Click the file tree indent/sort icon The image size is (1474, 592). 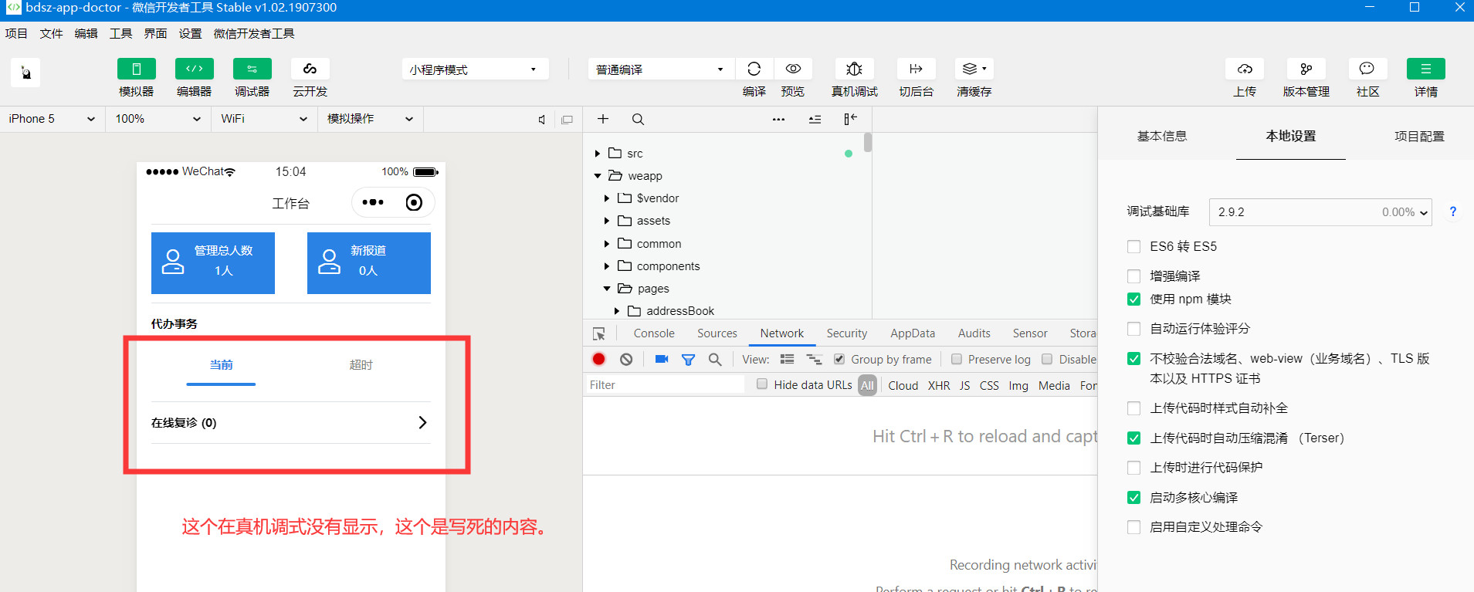815,119
